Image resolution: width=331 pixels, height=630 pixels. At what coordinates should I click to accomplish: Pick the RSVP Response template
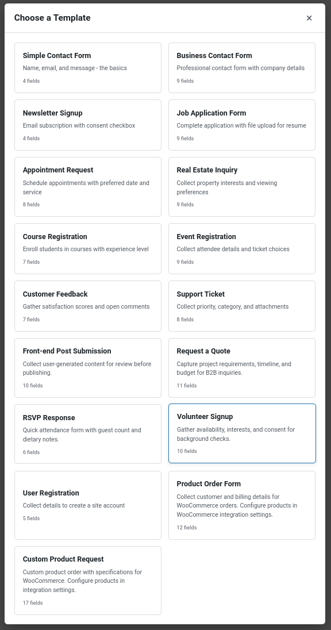(87, 433)
